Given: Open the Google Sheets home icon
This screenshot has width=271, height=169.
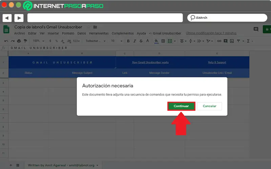Looking at the screenshot, I should [x=6, y=29].
